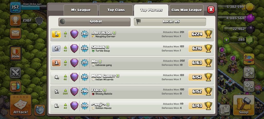The image size is (264, 119).
Task: Open the Top Clans tab
Action: tap(116, 10)
